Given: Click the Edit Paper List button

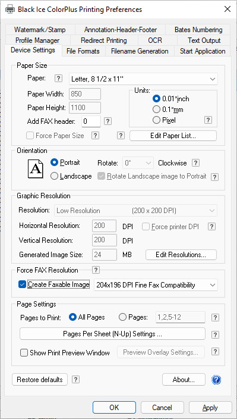Looking at the screenshot, I should click(173, 136).
